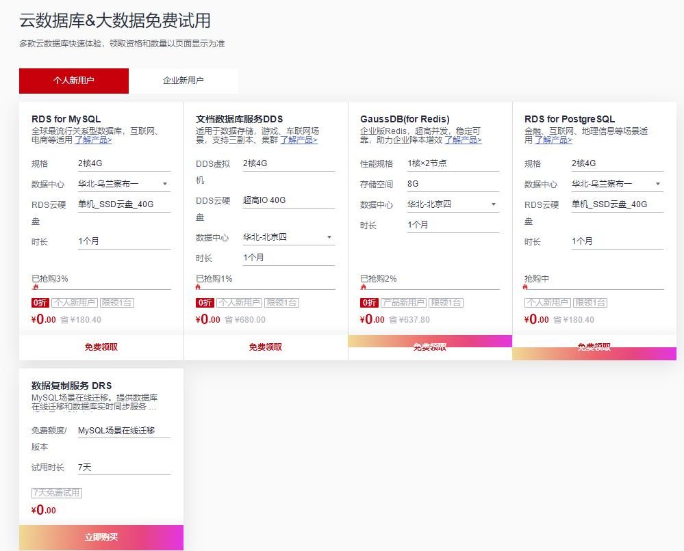Expand 数据中心 dropdown in RDS for PostgreSQL card

(x=618, y=184)
